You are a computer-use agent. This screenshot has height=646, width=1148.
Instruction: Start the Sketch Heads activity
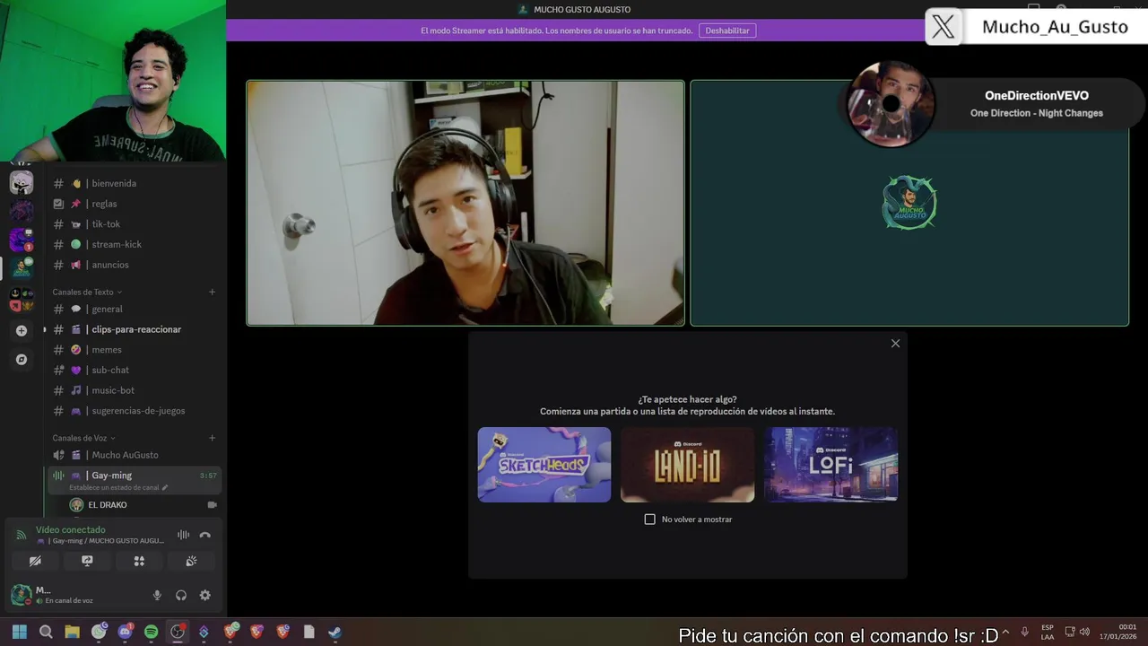coord(544,465)
